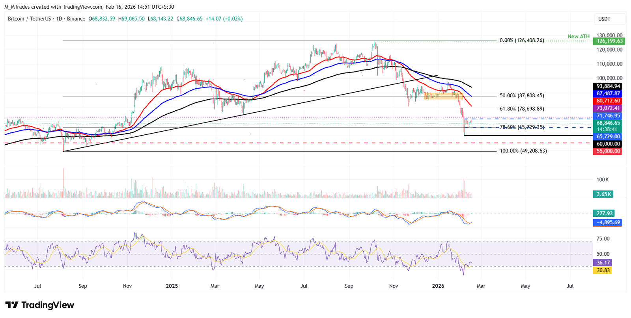Image resolution: width=631 pixels, height=318 pixels.
Task: Select the 126,199.63 green price tag
Action: coord(609,41)
